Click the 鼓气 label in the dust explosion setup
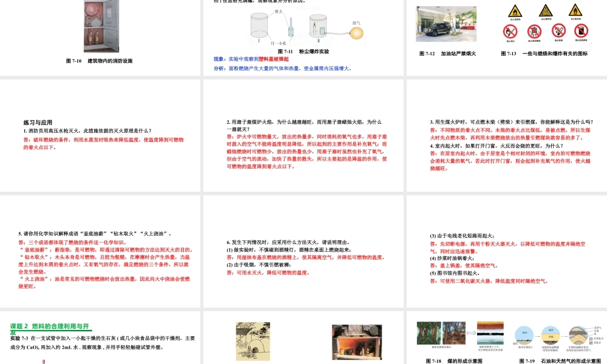This screenshot has width=607, height=364. pyautogui.click(x=356, y=21)
